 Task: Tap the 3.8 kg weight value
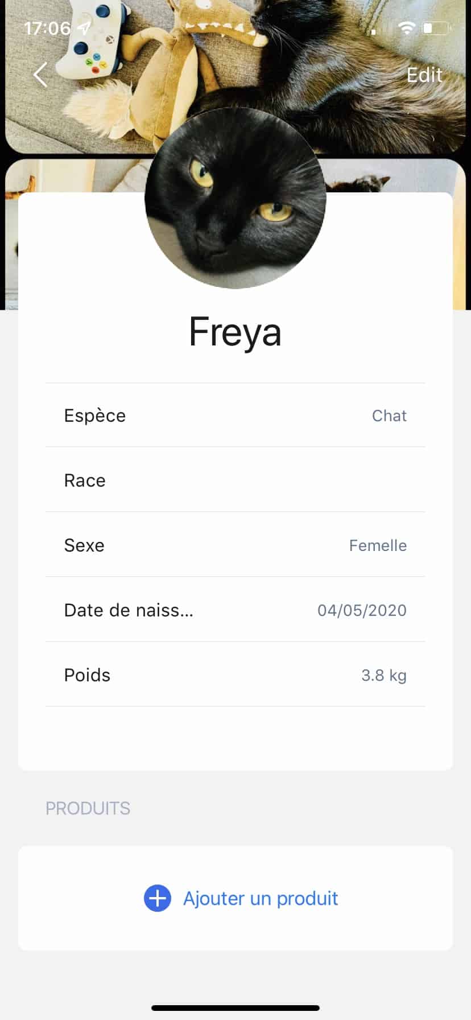tap(384, 675)
